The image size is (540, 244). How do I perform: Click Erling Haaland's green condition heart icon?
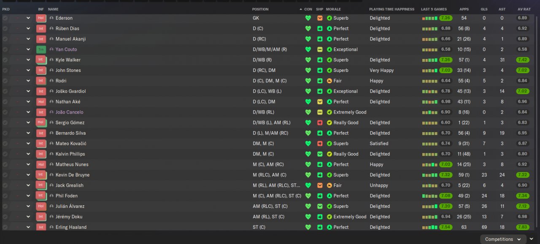(308, 227)
